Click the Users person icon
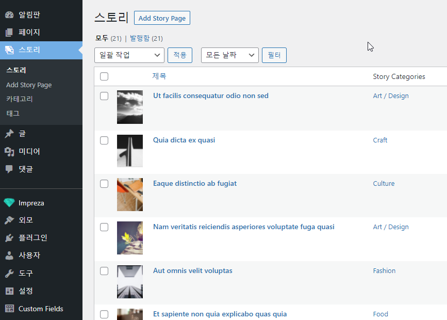The image size is (447, 320). pos(9,255)
